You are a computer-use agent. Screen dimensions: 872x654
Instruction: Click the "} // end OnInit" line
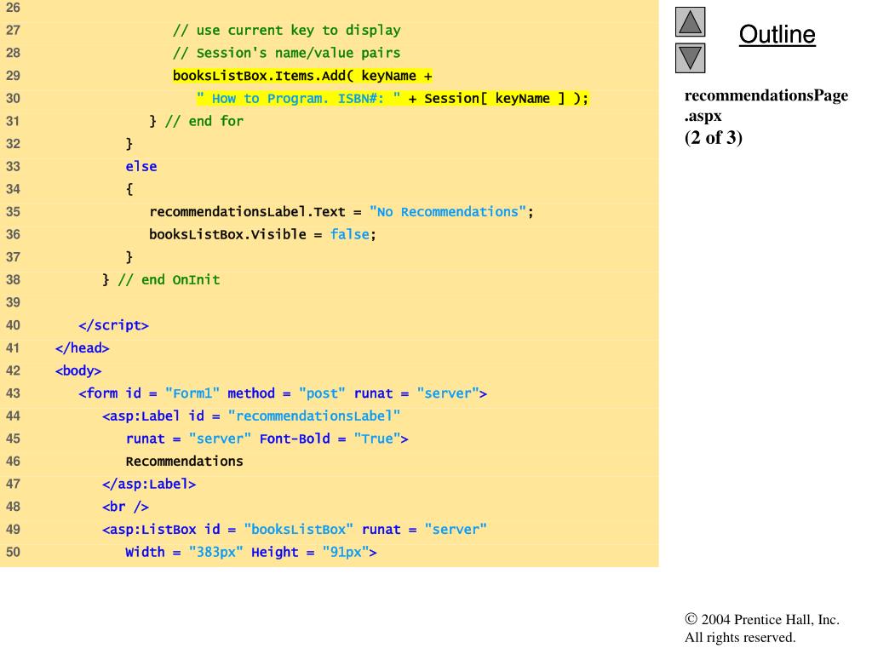coord(161,279)
